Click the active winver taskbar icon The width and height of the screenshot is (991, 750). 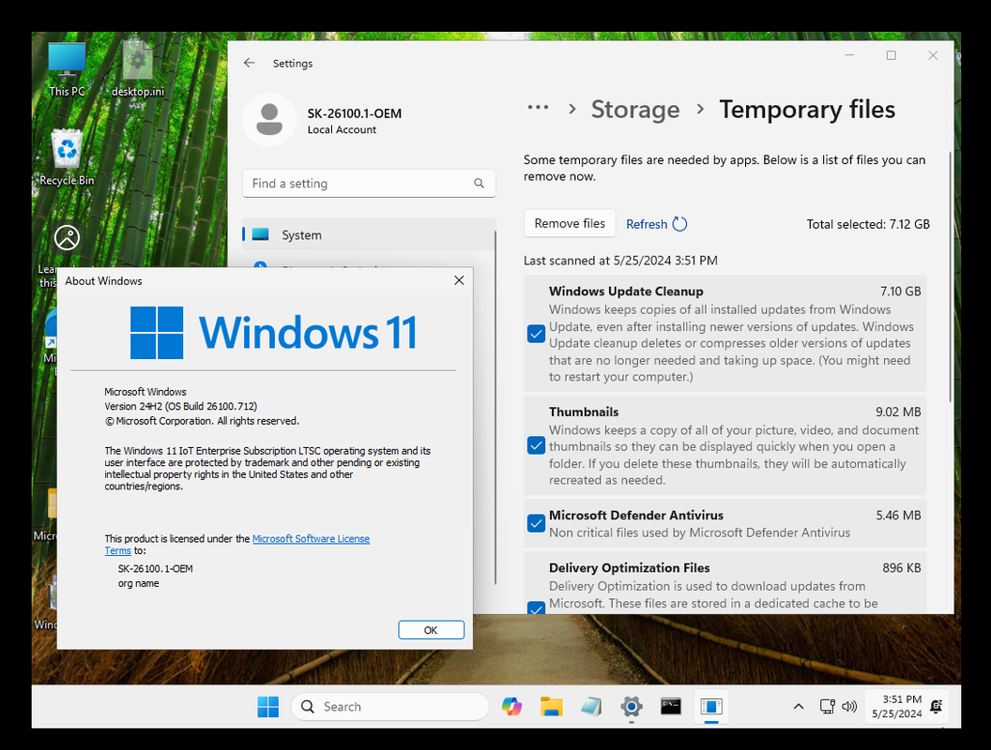click(x=711, y=707)
